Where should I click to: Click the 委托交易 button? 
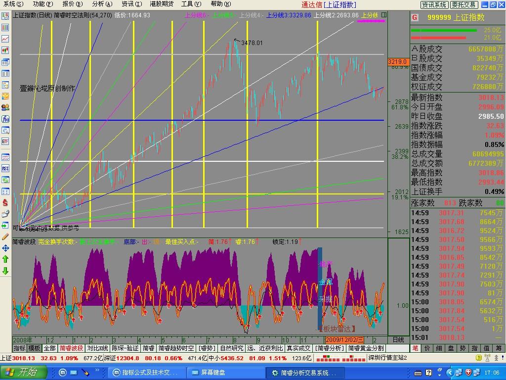[464, 4]
